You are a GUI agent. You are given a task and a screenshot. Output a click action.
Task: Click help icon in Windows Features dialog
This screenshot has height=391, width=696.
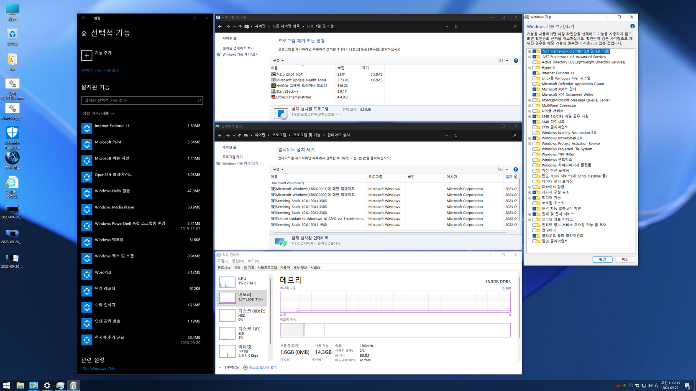(x=632, y=26)
